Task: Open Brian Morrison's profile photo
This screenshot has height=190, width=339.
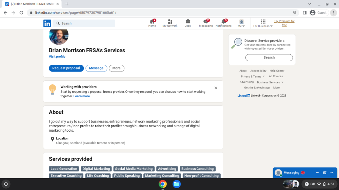Action: [x=59, y=36]
